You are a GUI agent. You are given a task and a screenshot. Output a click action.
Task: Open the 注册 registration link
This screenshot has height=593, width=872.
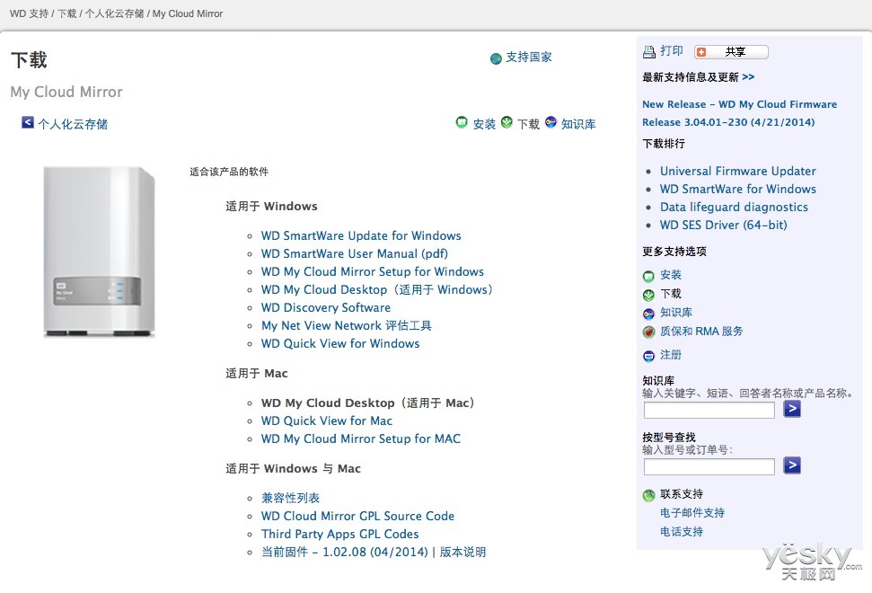tap(671, 355)
